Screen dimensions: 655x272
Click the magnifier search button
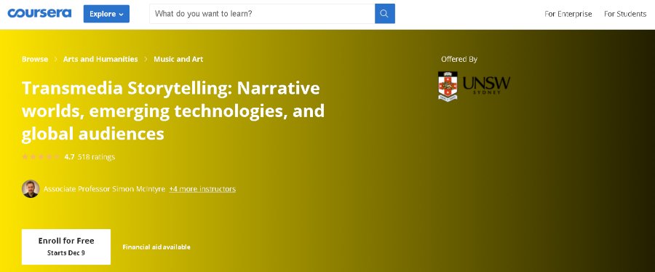point(385,14)
